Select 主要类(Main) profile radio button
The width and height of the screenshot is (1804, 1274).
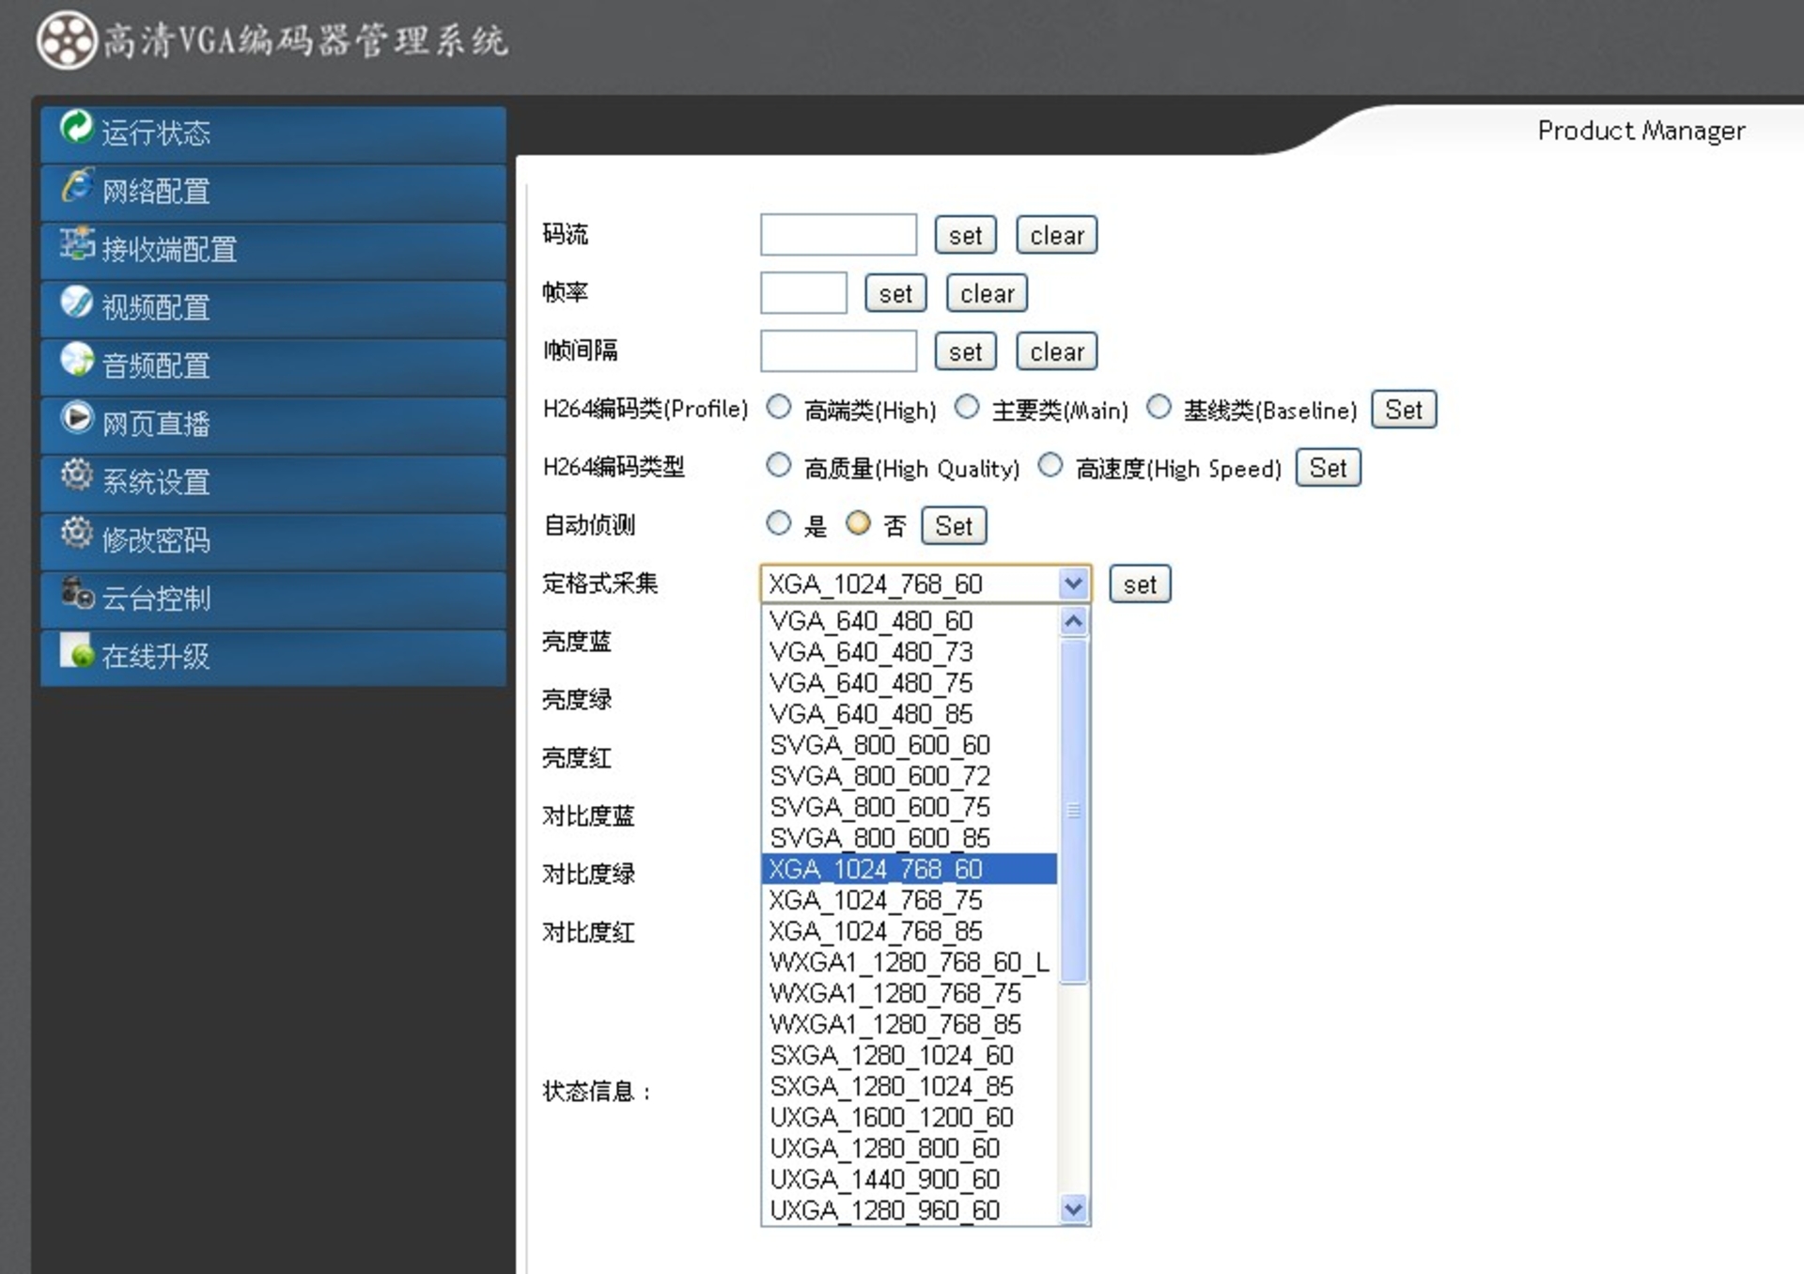pos(966,407)
